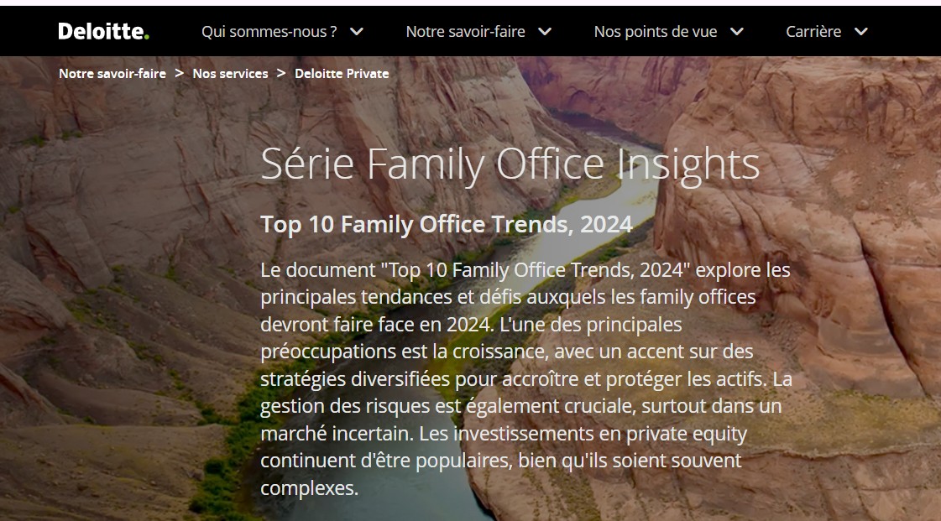This screenshot has height=521, width=941.
Task: Follow the 'Nos services' breadcrumb link
Action: tap(230, 74)
